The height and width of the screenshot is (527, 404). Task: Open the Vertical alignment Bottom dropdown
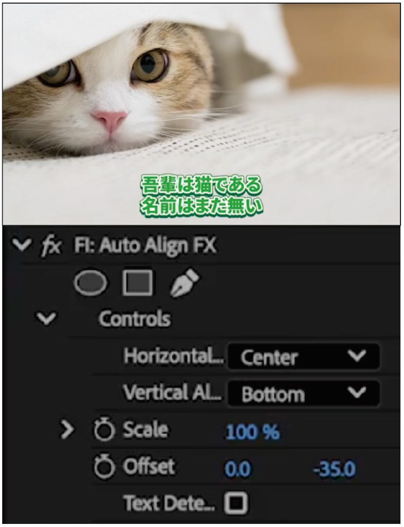coord(304,393)
